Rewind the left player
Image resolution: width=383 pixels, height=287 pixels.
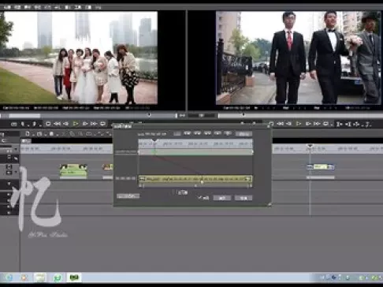click(x=57, y=124)
